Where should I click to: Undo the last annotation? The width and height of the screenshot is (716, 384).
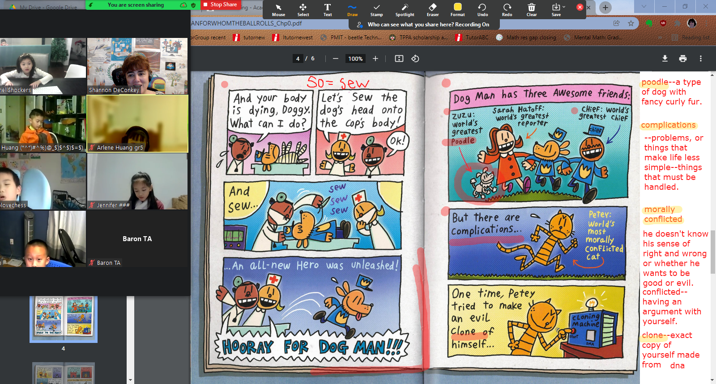click(x=482, y=9)
